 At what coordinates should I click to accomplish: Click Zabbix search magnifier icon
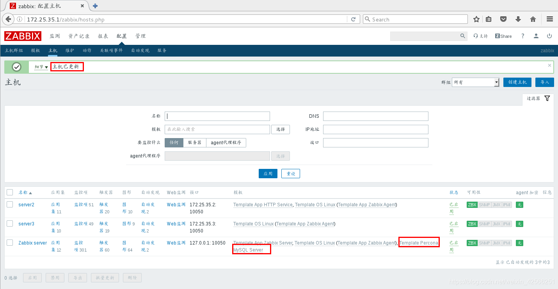click(x=463, y=36)
